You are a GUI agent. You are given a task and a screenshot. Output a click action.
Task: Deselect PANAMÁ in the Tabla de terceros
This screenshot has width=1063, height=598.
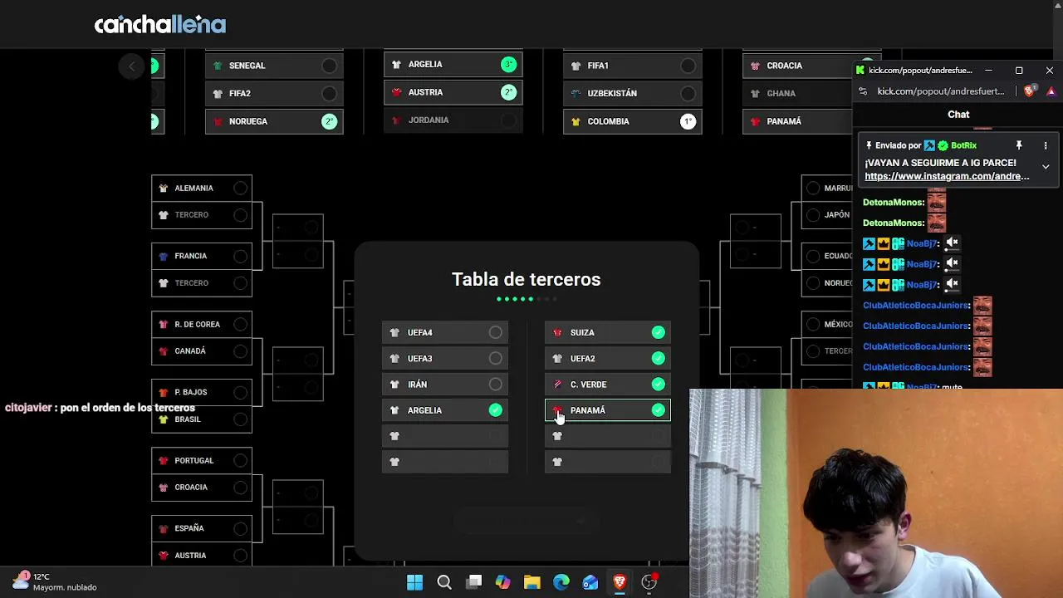(608, 409)
